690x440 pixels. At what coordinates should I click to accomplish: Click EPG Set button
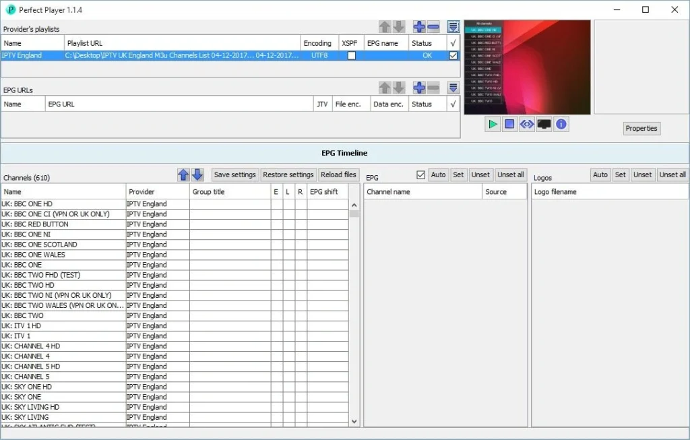[458, 175]
